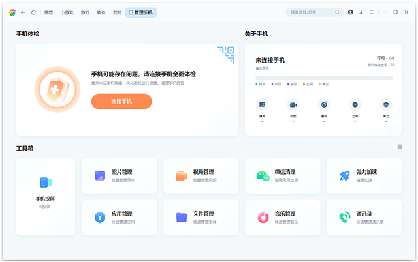
Task: Open 应用管理 tool
Action: 120,218
